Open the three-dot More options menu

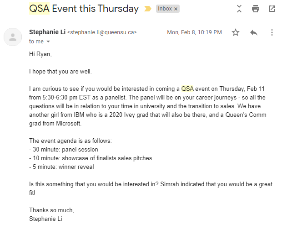coord(272,32)
